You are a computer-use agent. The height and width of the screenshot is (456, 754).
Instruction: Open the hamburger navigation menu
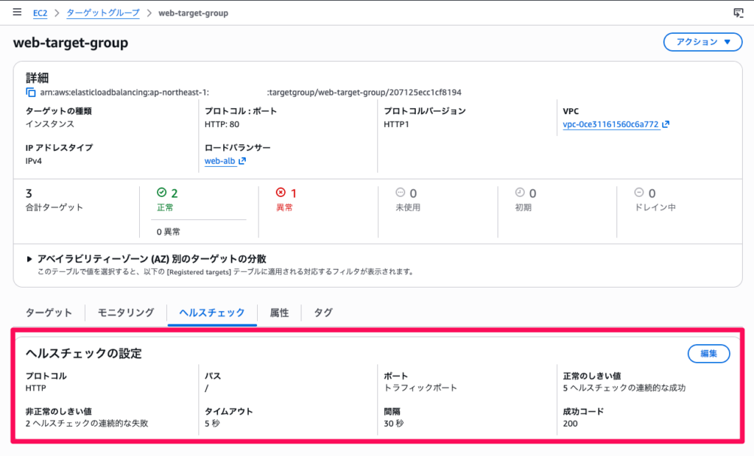[x=17, y=13]
